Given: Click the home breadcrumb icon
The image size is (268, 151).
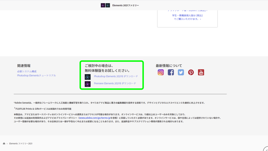Looking at the screenshot, I should pos(4,143).
